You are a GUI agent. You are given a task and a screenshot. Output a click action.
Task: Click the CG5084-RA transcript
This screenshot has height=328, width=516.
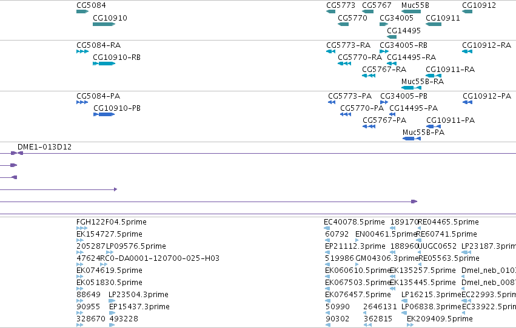(82, 51)
